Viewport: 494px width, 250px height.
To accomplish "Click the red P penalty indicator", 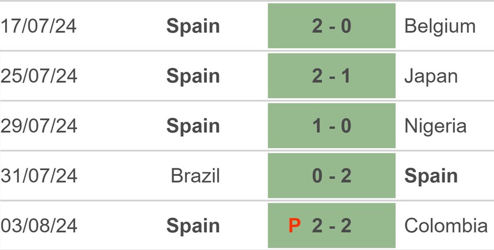I will (295, 226).
